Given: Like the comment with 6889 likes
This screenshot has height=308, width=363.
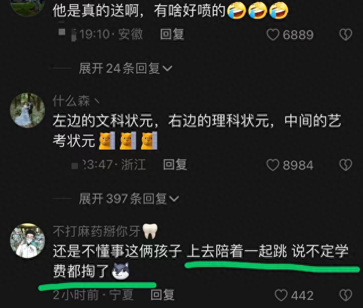Looking at the screenshot, I should coord(273,35).
